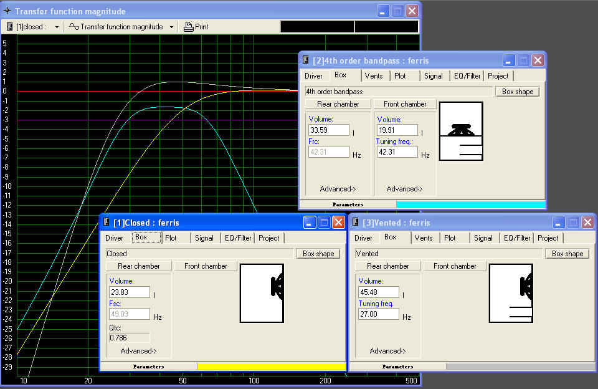Click Front chamber button in the Vented window

click(x=455, y=266)
